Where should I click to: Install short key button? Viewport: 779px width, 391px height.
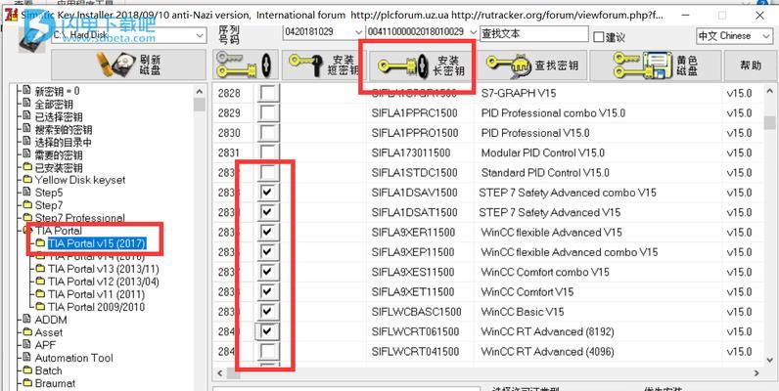coord(324,65)
